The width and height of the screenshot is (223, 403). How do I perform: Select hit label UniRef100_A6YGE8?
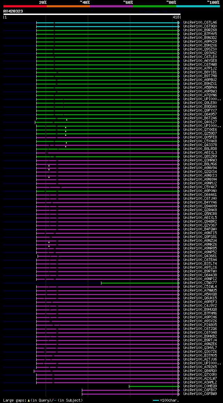(200, 61)
